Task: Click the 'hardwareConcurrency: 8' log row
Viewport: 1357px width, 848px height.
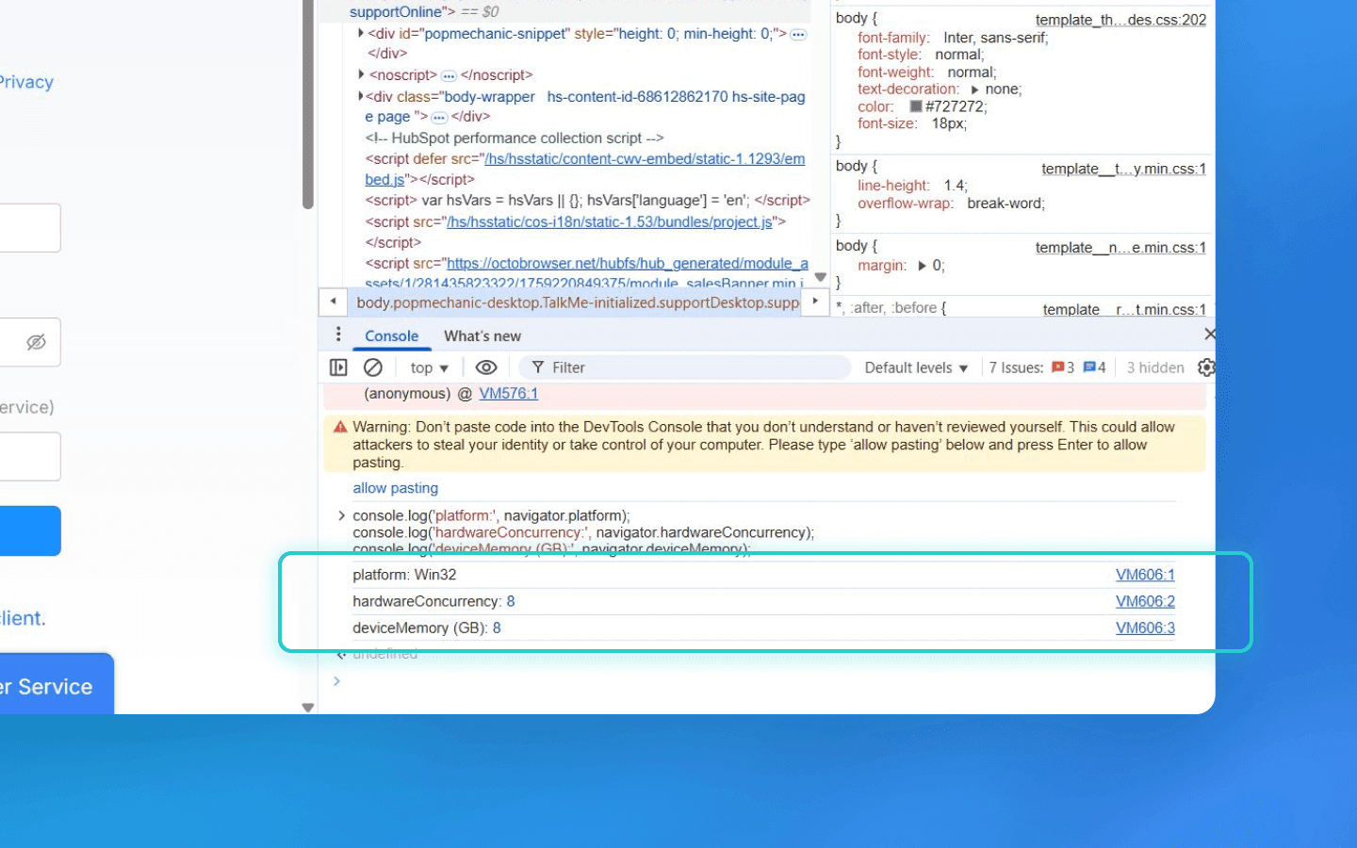Action: (763, 601)
